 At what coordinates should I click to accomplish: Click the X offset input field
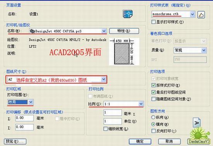[24, 118]
